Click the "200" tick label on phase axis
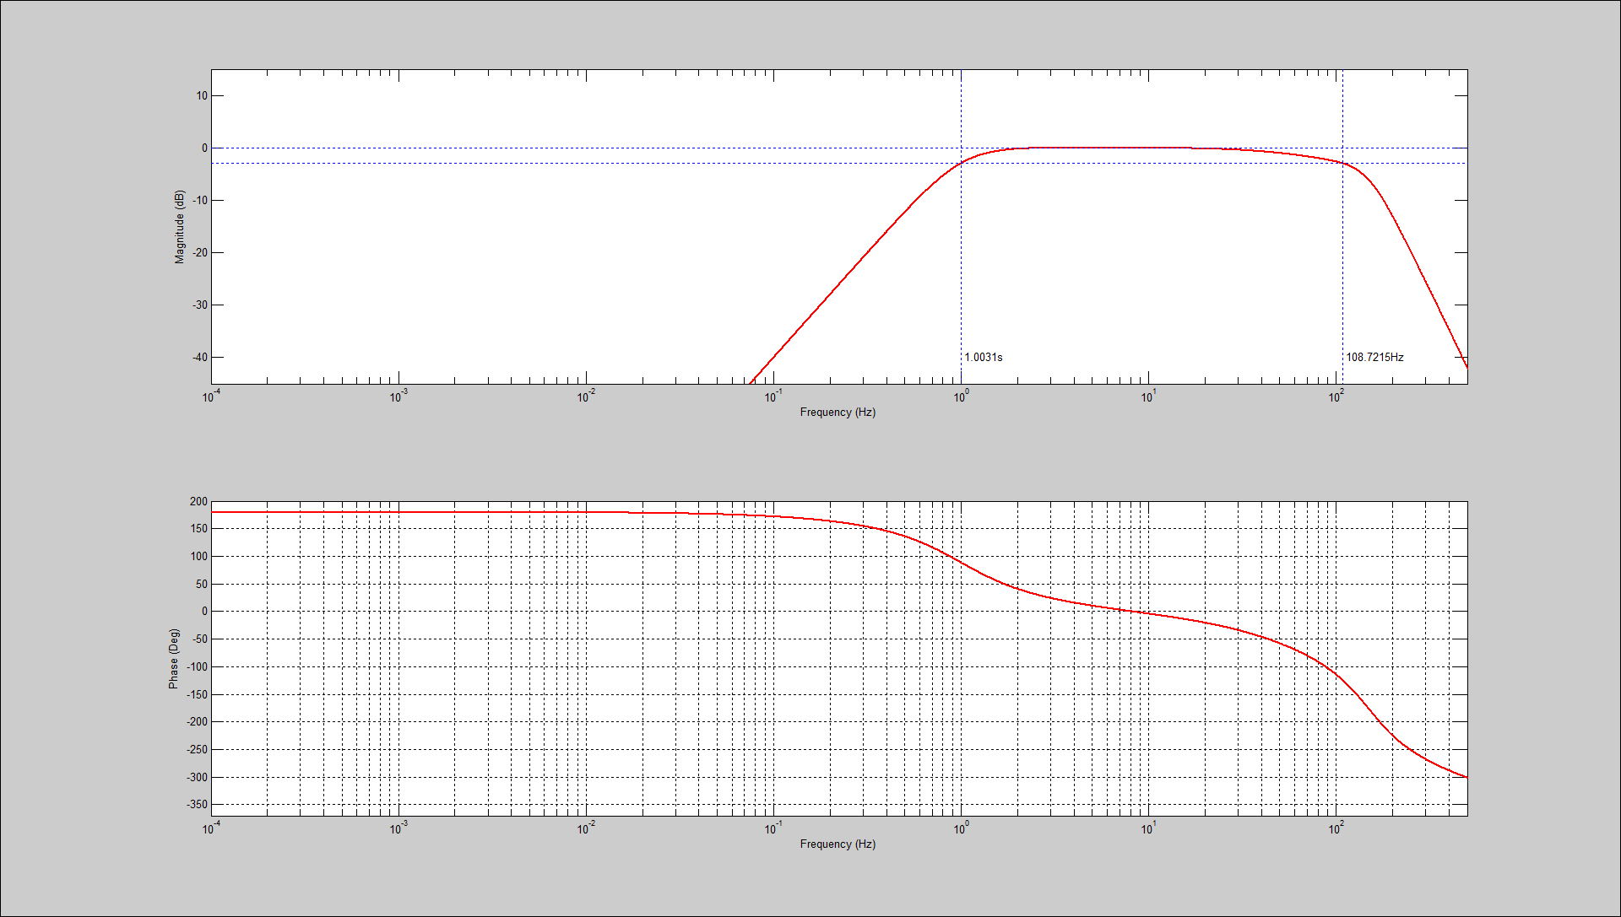Screen dimensions: 1621x917 tap(198, 502)
